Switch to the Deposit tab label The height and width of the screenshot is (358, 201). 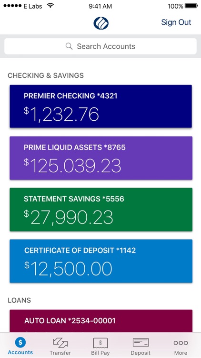point(141,353)
